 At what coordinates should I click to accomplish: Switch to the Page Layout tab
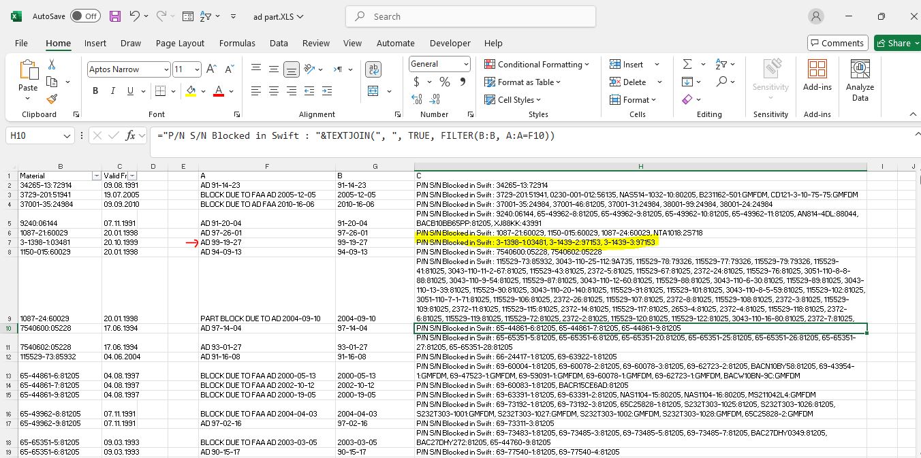tap(180, 43)
